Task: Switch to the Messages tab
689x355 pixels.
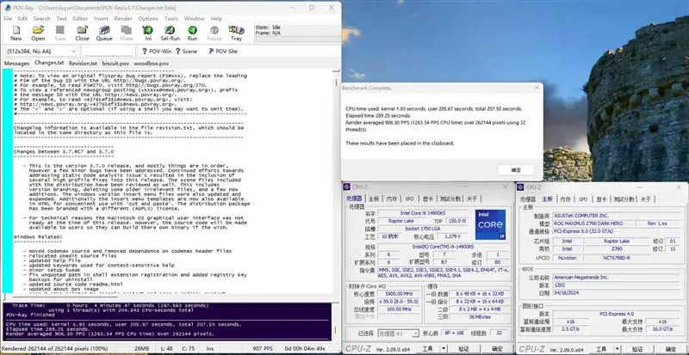Action: point(17,64)
